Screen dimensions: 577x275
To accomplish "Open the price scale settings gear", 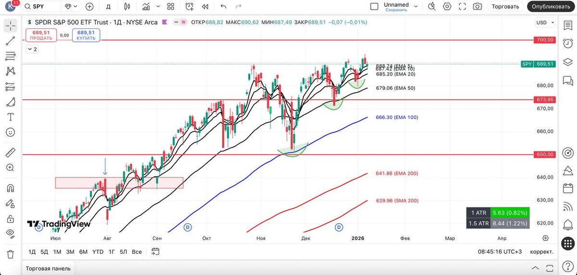I will tap(545, 238).
